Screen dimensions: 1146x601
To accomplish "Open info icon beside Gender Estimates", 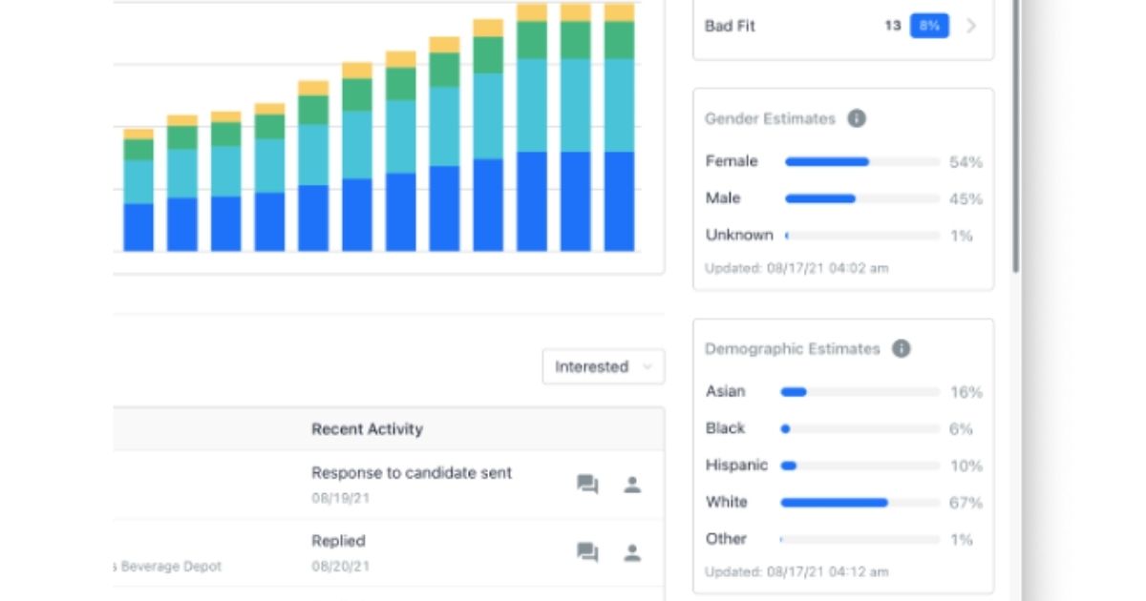I will pyautogui.click(x=857, y=119).
